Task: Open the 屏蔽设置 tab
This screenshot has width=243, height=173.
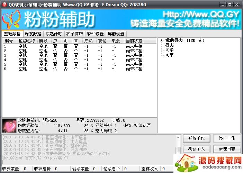Action: tap(116, 34)
